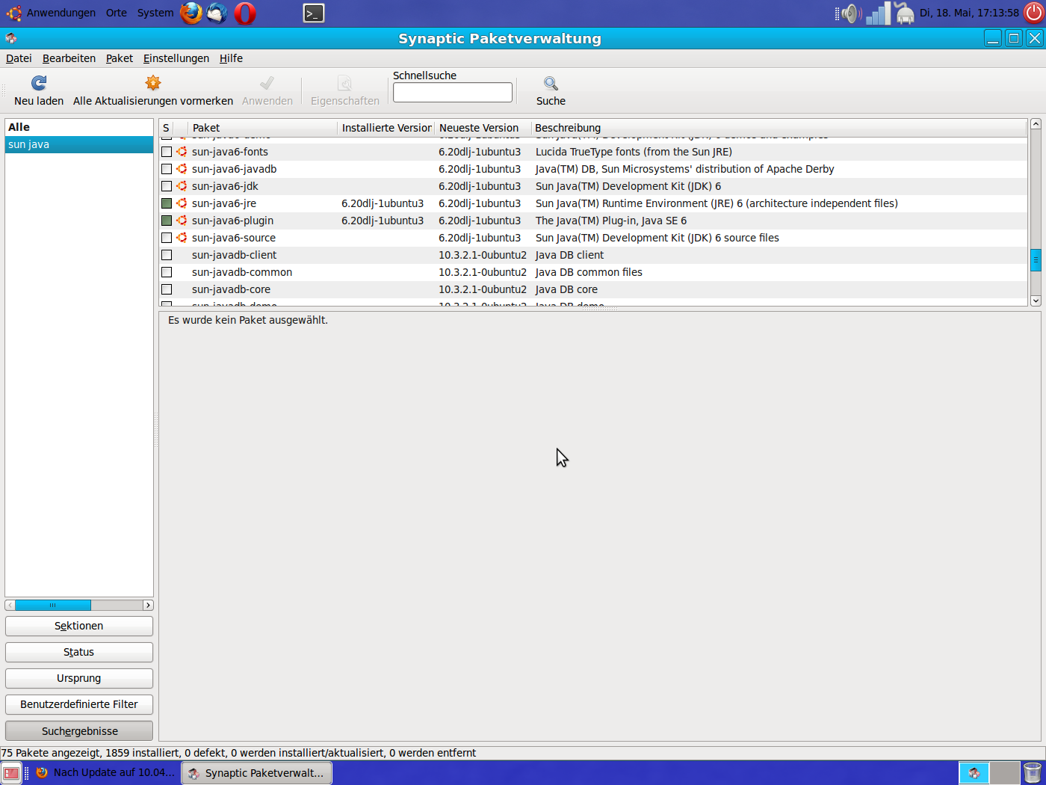1046x785 pixels.
Task: Switch to the Synaptic Paketverwaltung taskbar entry
Action: pyautogui.click(x=257, y=772)
